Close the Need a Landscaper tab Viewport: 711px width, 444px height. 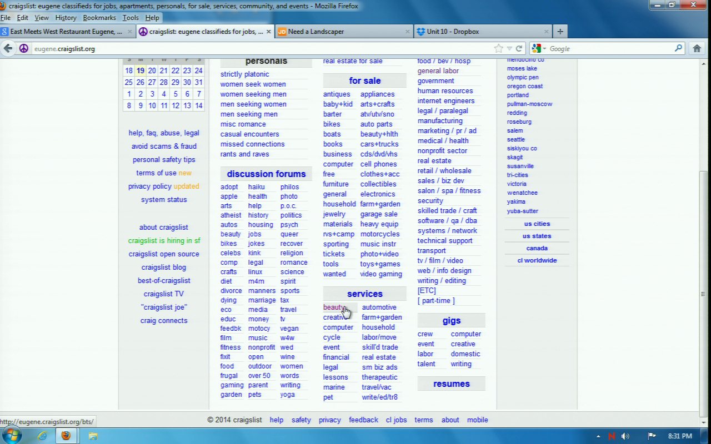[406, 32]
